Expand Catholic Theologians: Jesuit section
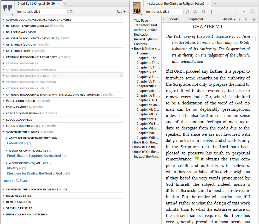This screenshot has height=224, width=259. pyautogui.click(x=3, y=88)
